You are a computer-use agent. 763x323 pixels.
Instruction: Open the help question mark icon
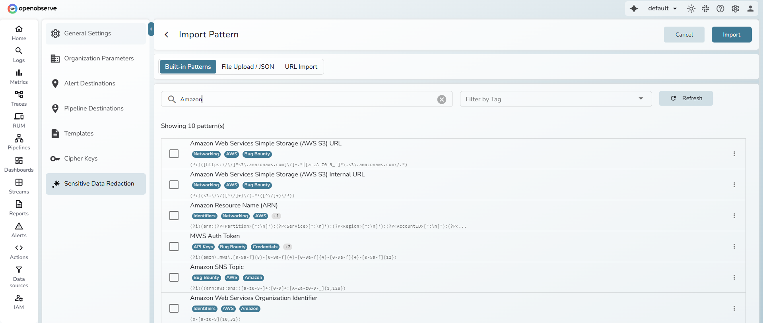[720, 9]
